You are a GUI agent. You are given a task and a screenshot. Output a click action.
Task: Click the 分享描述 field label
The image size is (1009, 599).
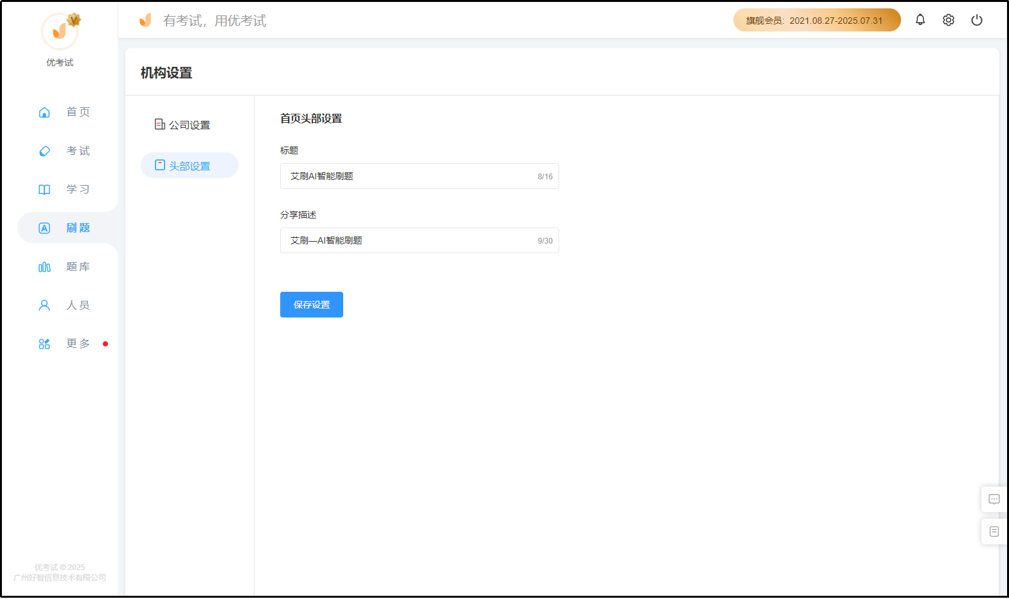[298, 215]
